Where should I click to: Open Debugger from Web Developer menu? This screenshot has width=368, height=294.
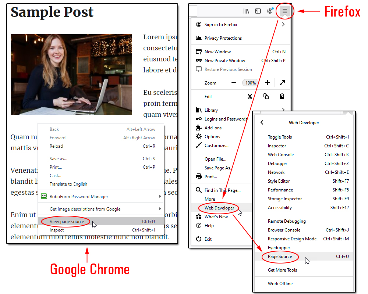point(304,164)
